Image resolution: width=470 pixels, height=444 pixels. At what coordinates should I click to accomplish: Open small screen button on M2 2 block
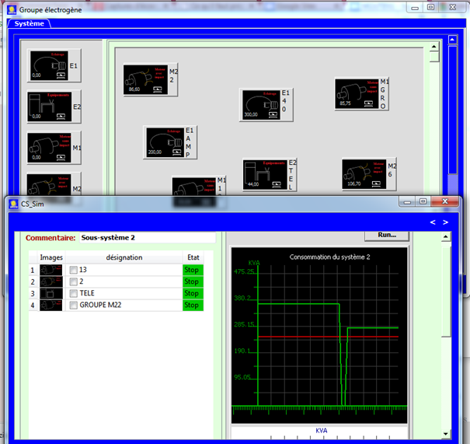(158, 89)
